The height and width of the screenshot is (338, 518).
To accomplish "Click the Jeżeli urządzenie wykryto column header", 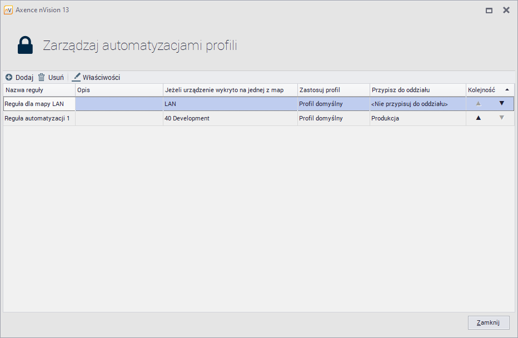I will coord(230,89).
